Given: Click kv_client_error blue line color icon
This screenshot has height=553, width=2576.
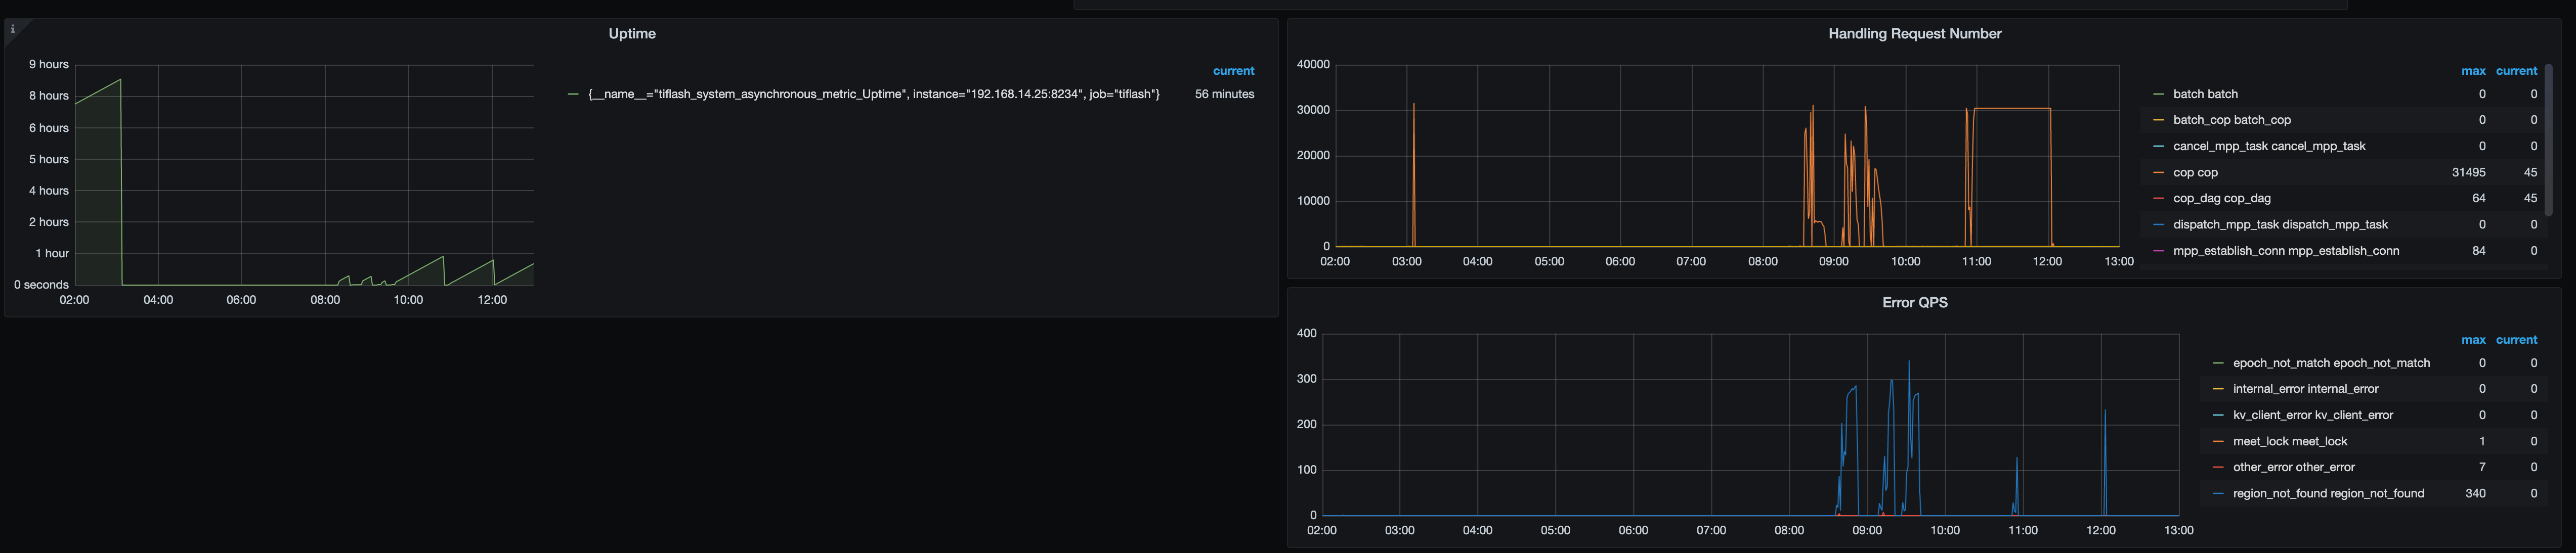Looking at the screenshot, I should pyautogui.click(x=2218, y=415).
